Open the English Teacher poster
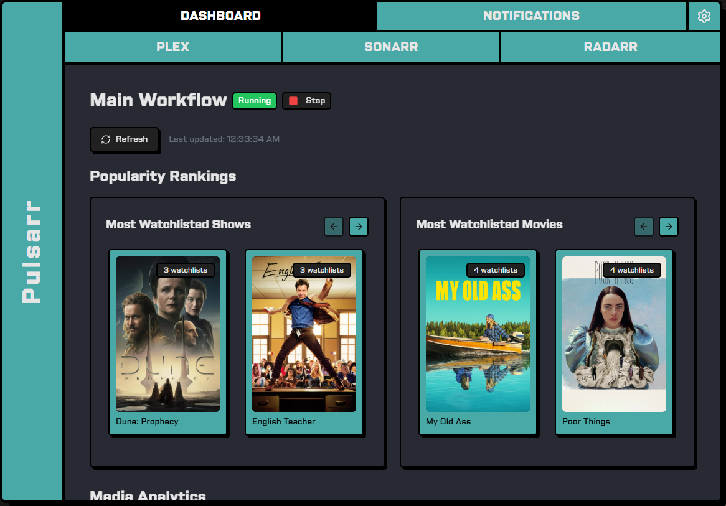 304,334
